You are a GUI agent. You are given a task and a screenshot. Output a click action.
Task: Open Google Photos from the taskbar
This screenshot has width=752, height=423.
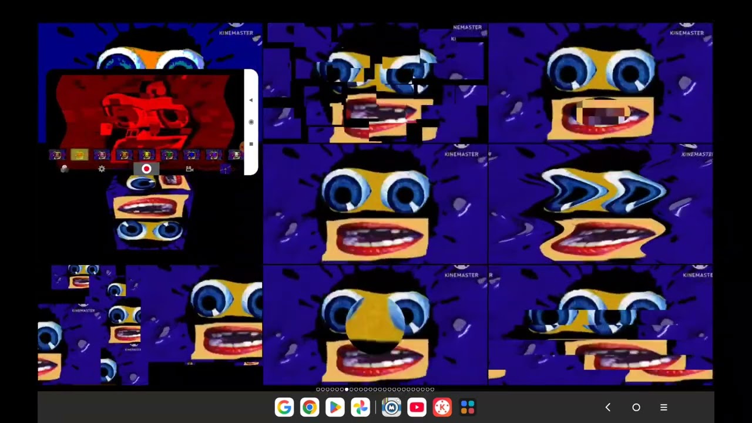pos(360,407)
